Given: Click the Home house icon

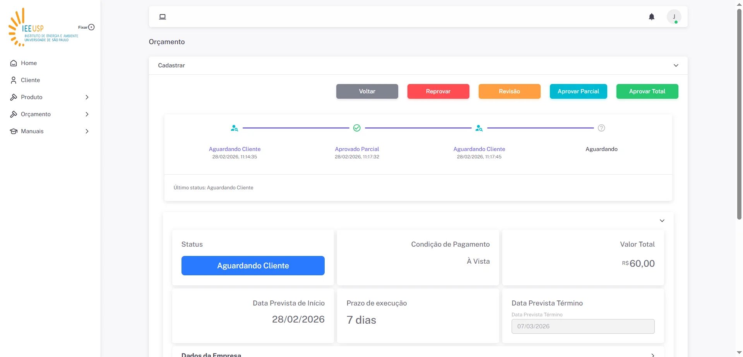Looking at the screenshot, I should [14, 63].
